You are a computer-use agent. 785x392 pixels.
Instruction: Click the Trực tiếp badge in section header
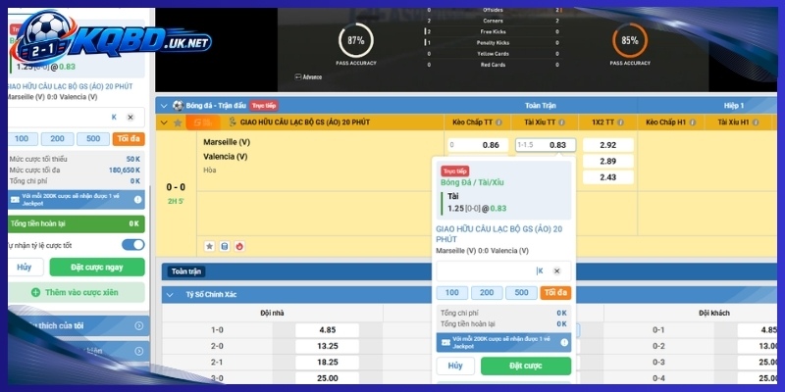[x=264, y=106]
